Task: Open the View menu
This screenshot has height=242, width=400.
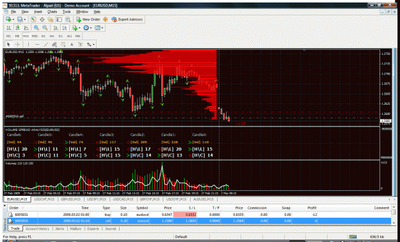Action: pos(25,11)
